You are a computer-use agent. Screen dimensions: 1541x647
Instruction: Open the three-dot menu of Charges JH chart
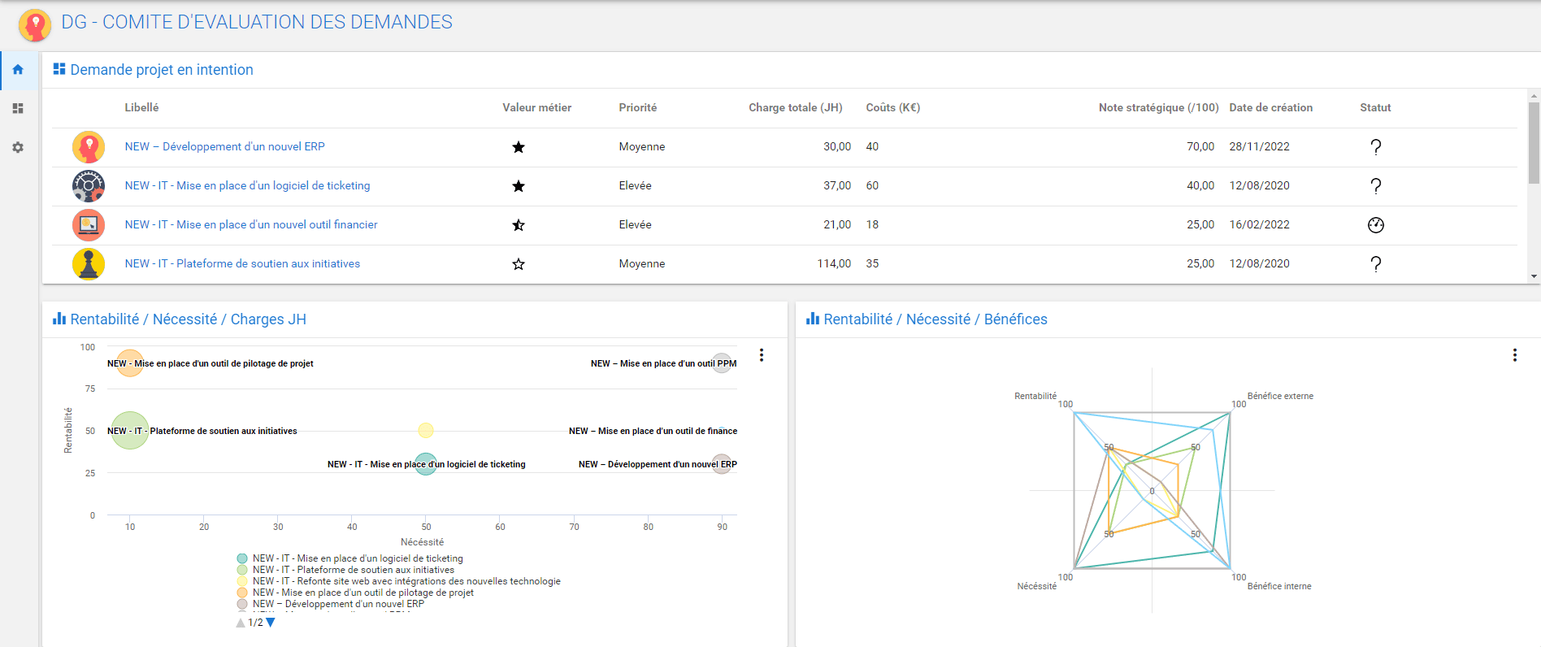pyautogui.click(x=762, y=355)
